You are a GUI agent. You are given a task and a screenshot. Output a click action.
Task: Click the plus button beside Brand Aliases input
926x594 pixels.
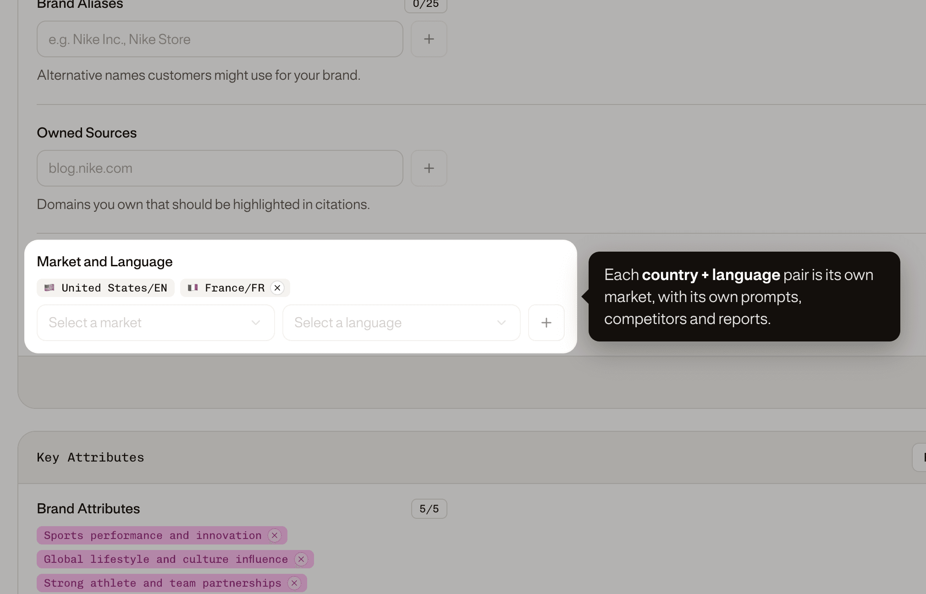[429, 39]
